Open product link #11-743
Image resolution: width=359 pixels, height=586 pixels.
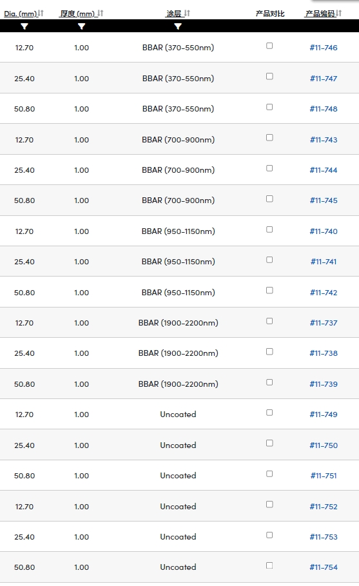coord(324,140)
